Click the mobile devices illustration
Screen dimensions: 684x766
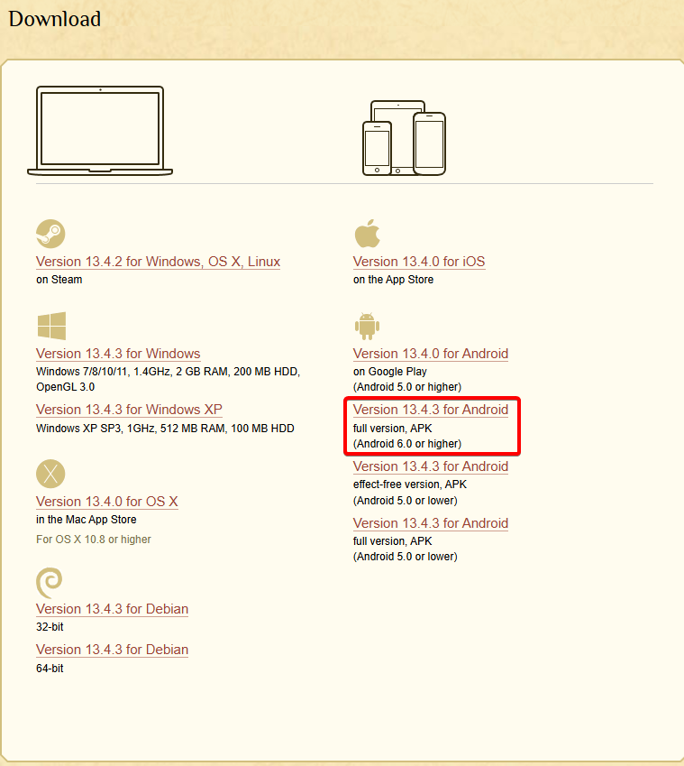pos(404,138)
